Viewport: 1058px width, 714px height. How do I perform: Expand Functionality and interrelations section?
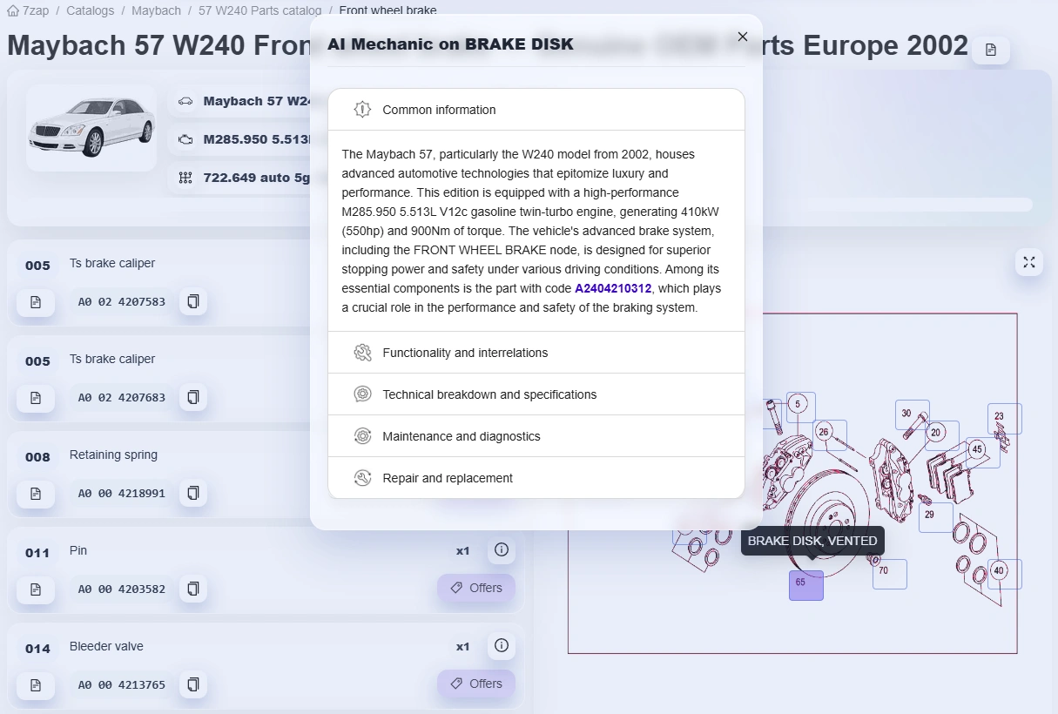pyautogui.click(x=536, y=353)
